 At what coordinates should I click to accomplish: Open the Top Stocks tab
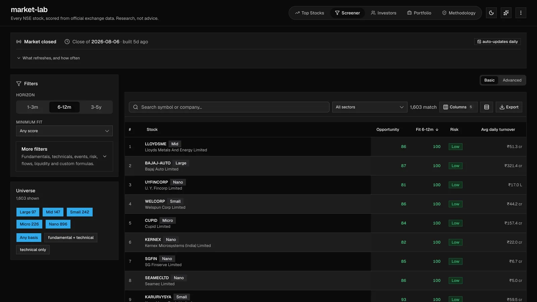(x=309, y=13)
